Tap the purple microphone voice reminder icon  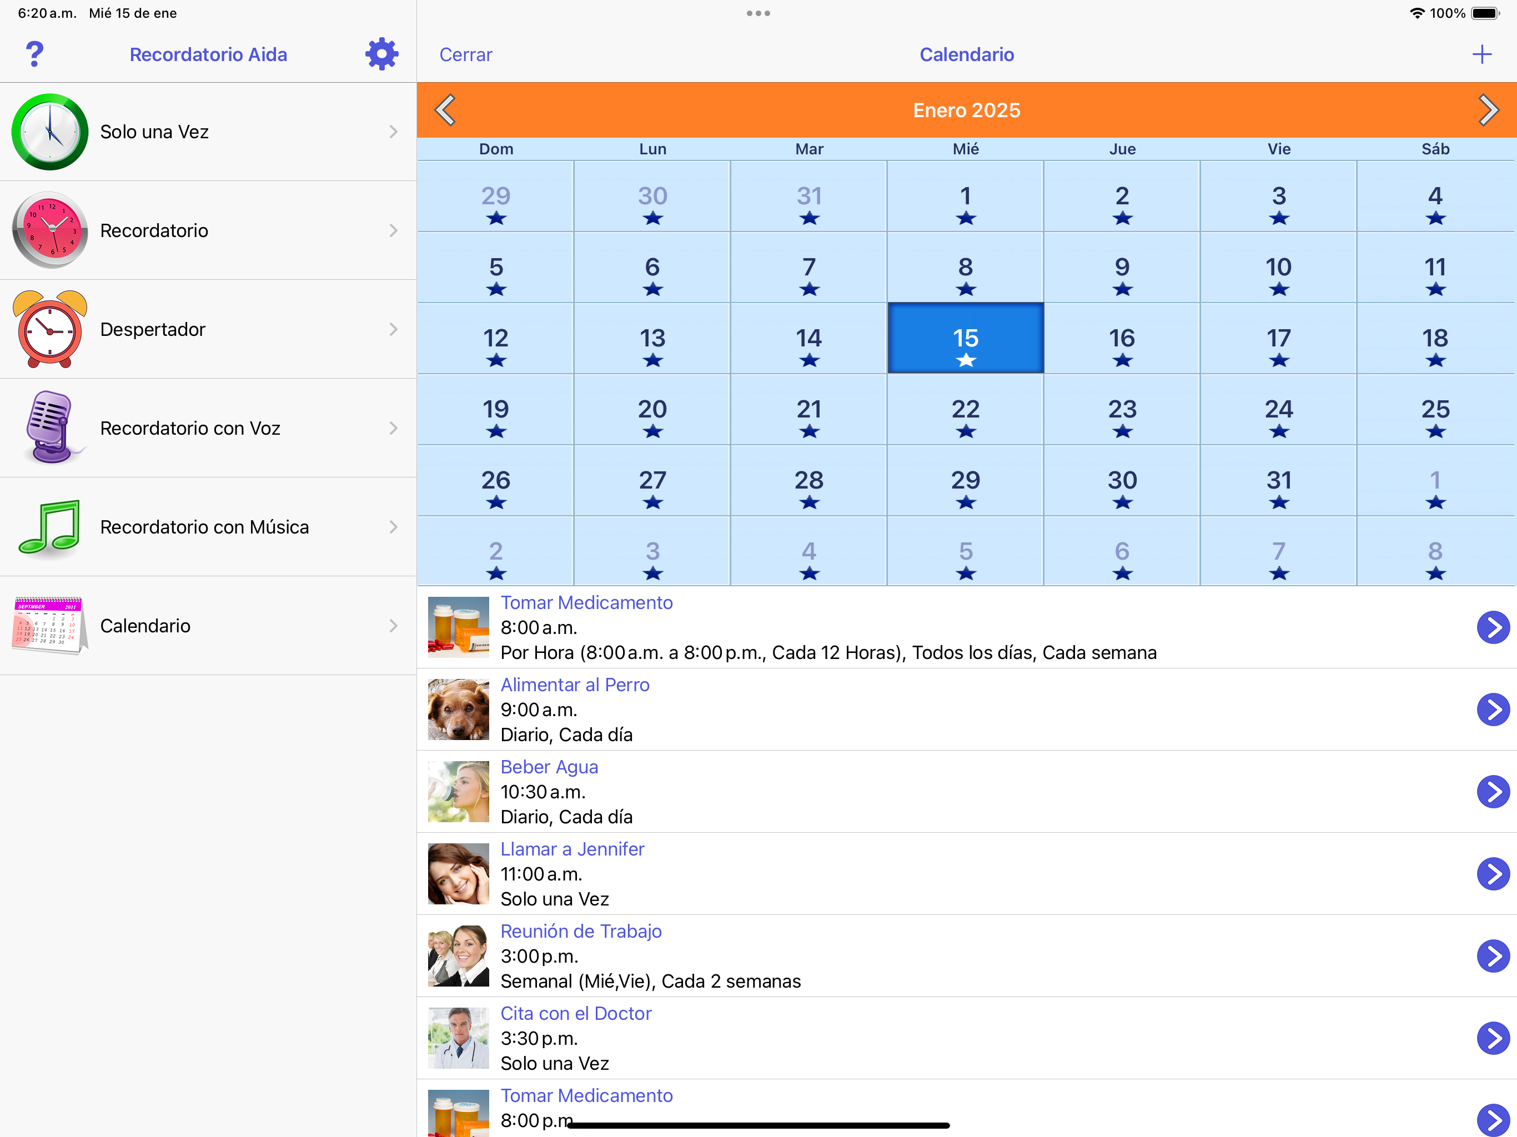[49, 427]
